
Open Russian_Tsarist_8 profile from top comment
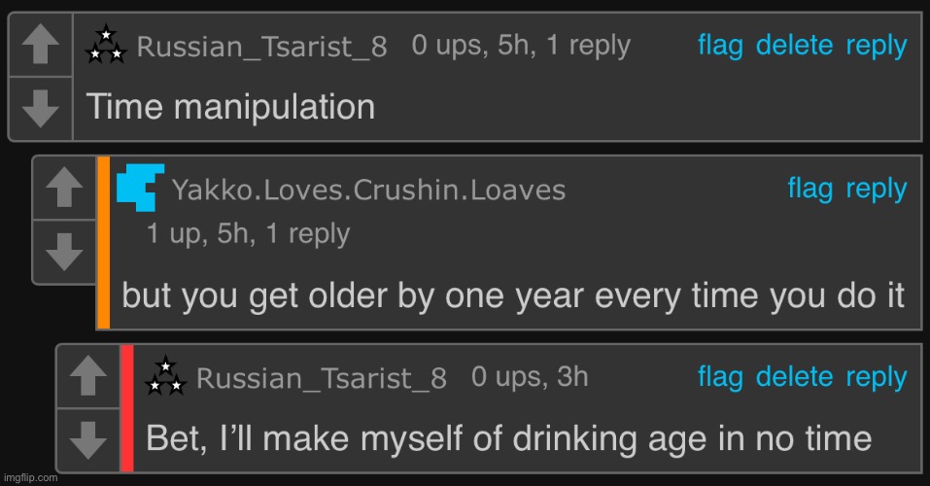pyautogui.click(x=261, y=47)
